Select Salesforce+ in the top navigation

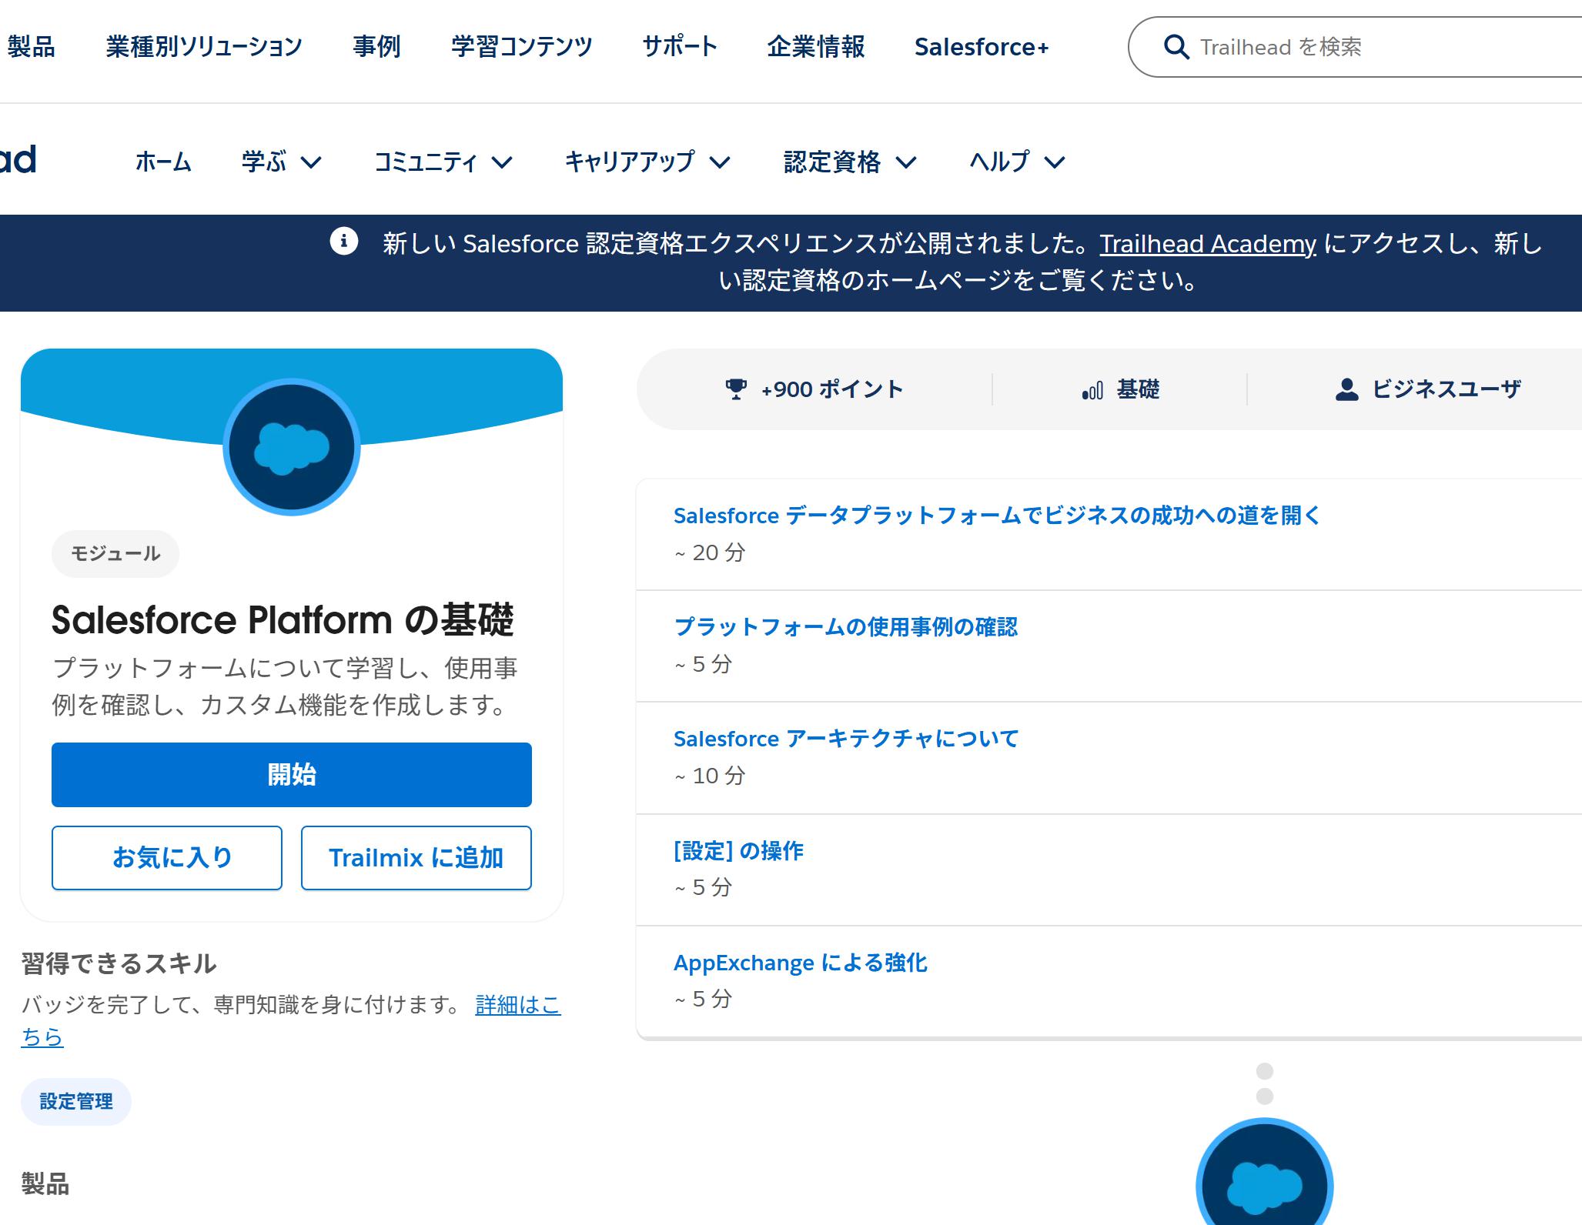click(982, 47)
